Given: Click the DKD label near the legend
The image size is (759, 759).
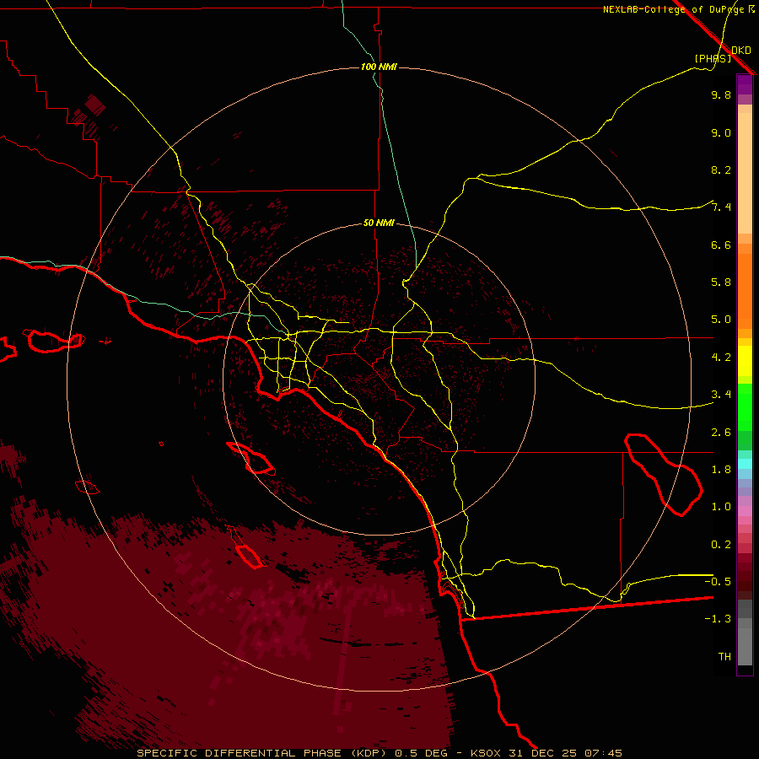Looking at the screenshot, I should click(741, 51).
